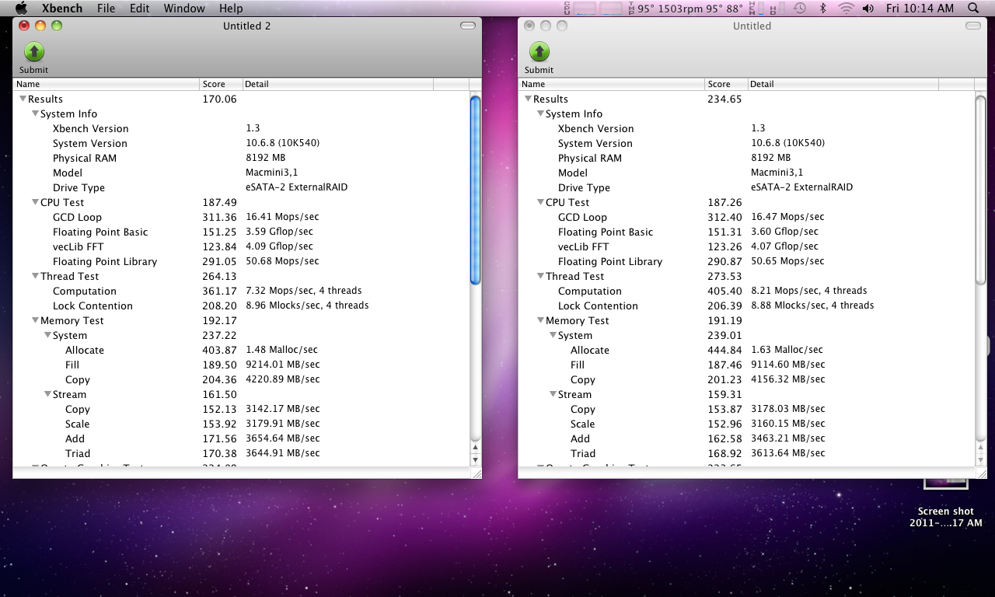This screenshot has height=597, width=995.
Task: Click Detail column header in Untitled window
Action: [x=843, y=84]
